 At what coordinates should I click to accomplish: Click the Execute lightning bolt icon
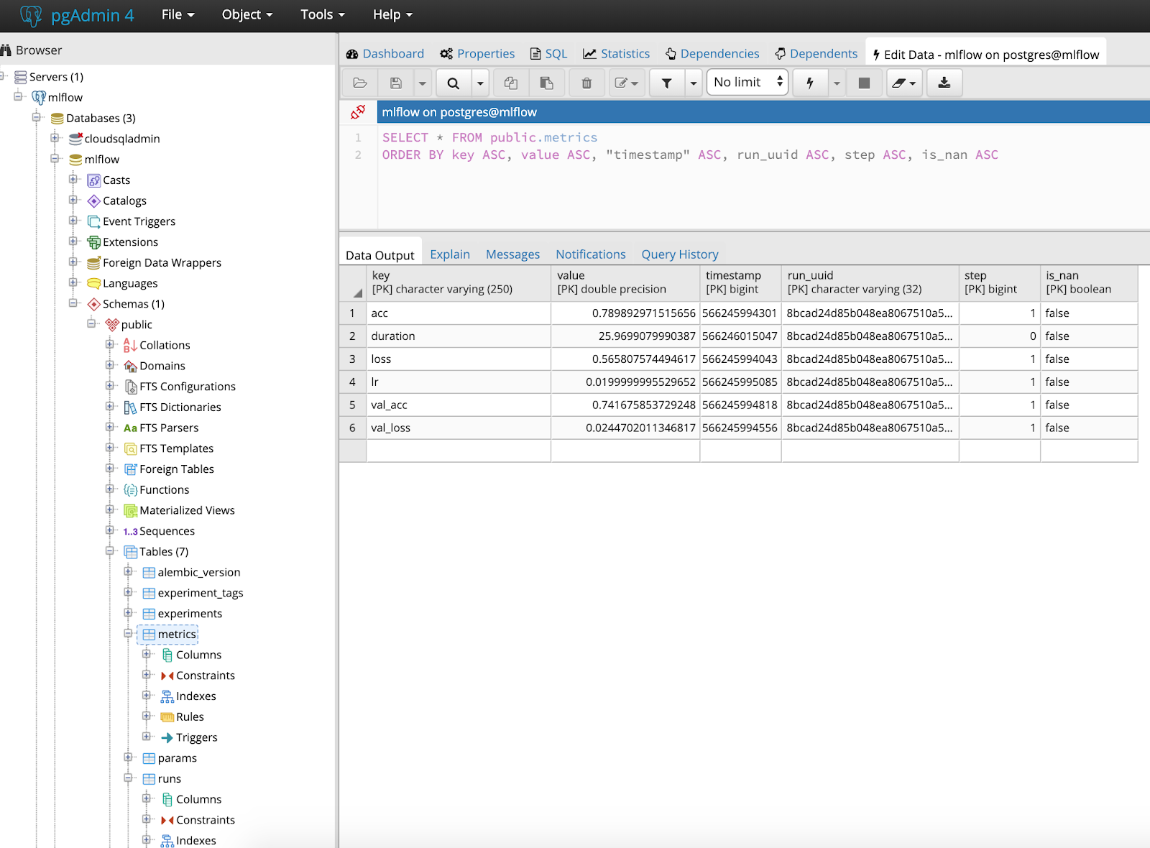tap(810, 83)
